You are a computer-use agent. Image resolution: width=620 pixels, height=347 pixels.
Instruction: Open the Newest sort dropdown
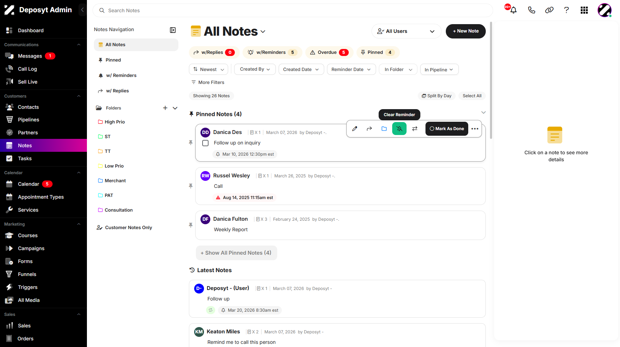click(209, 69)
